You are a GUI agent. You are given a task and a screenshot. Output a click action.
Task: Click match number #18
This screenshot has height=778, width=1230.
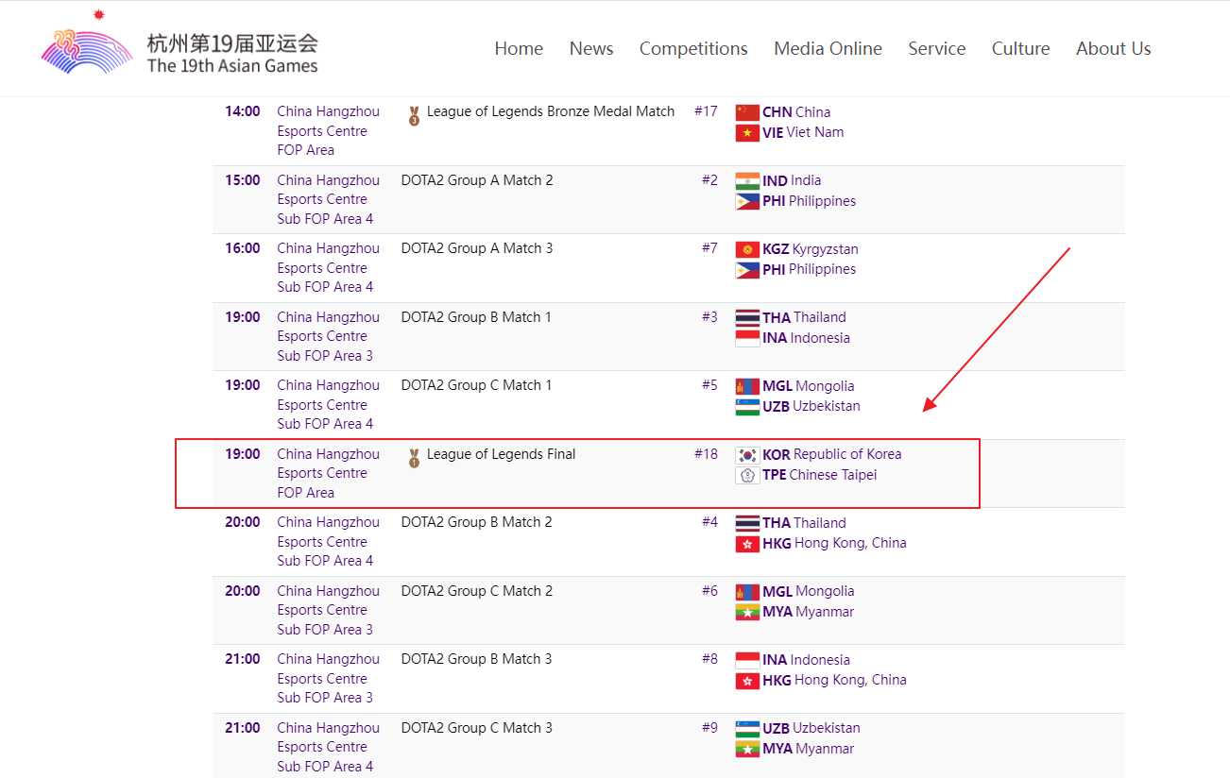click(x=706, y=454)
